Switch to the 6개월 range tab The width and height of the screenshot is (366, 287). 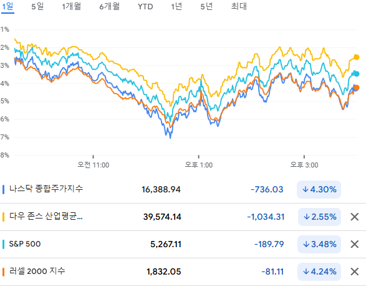click(x=110, y=6)
